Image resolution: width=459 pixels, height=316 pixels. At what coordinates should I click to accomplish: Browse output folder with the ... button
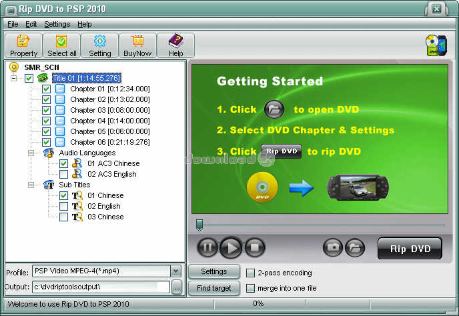pyautogui.click(x=177, y=287)
